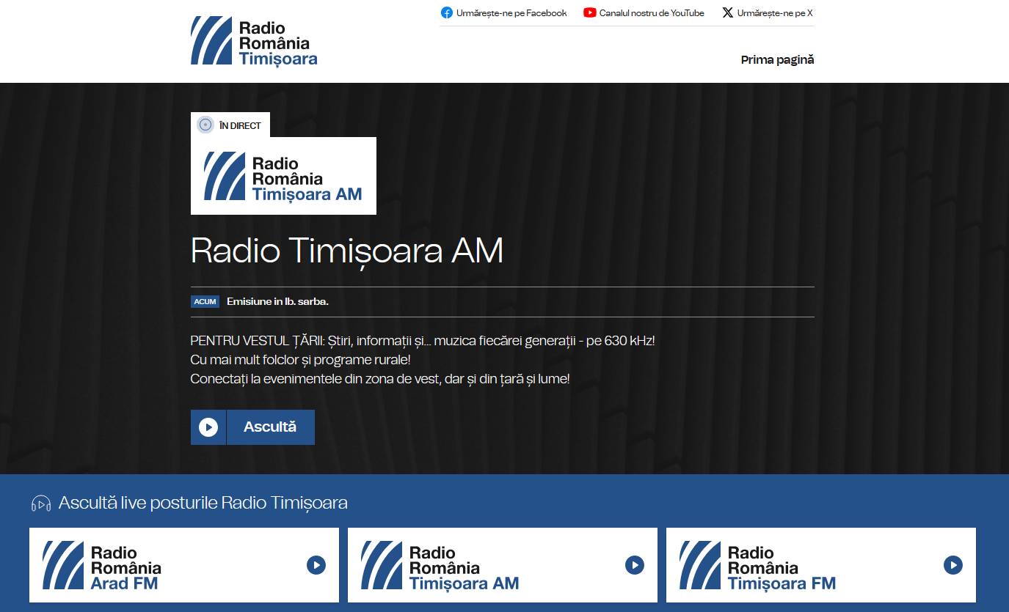This screenshot has width=1009, height=612.
Task: Click the ACUM badge label
Action: (x=205, y=302)
